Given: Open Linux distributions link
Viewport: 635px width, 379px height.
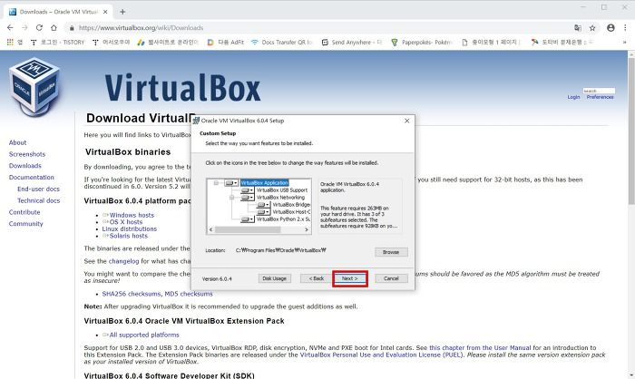Looking at the screenshot, I should click(x=129, y=228).
